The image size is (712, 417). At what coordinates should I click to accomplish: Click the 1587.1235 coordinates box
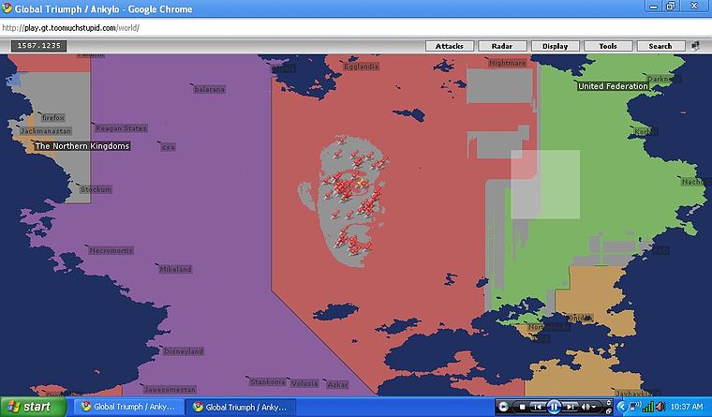(x=39, y=45)
